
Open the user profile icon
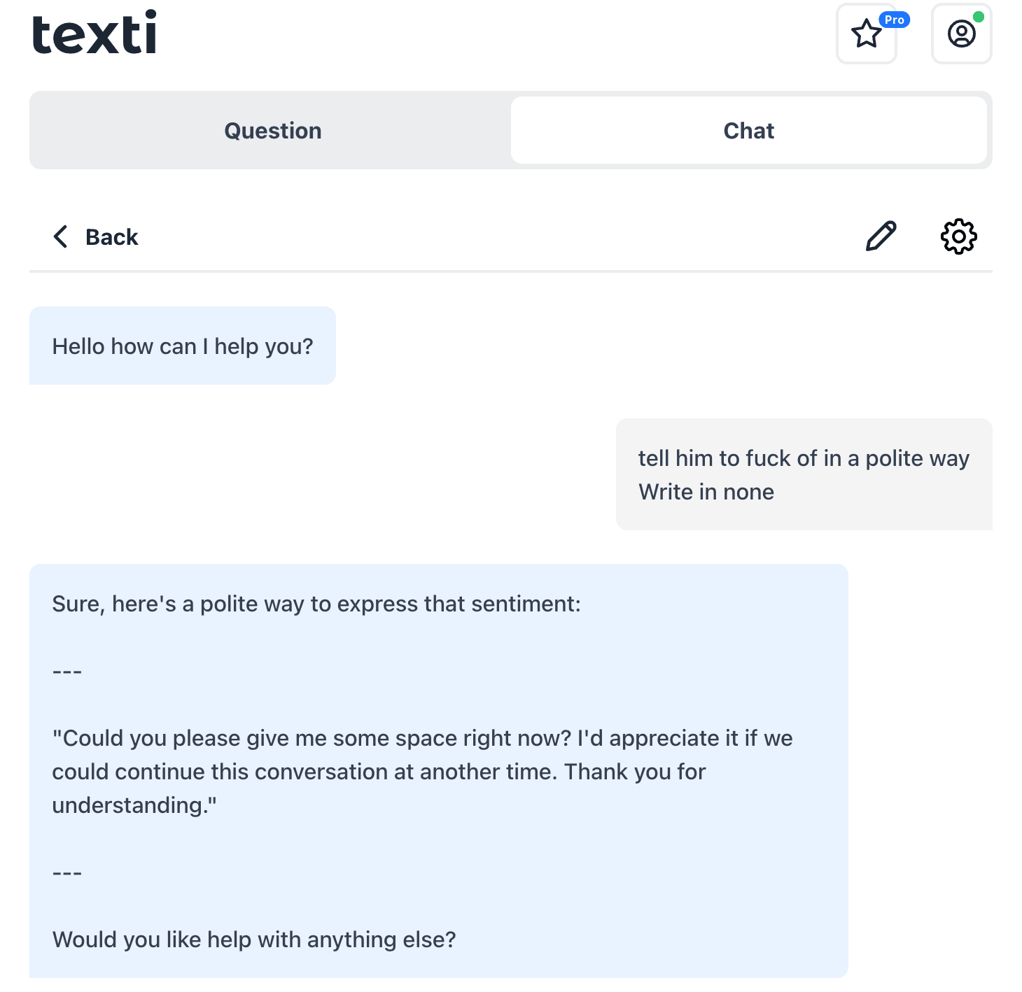[x=962, y=34]
